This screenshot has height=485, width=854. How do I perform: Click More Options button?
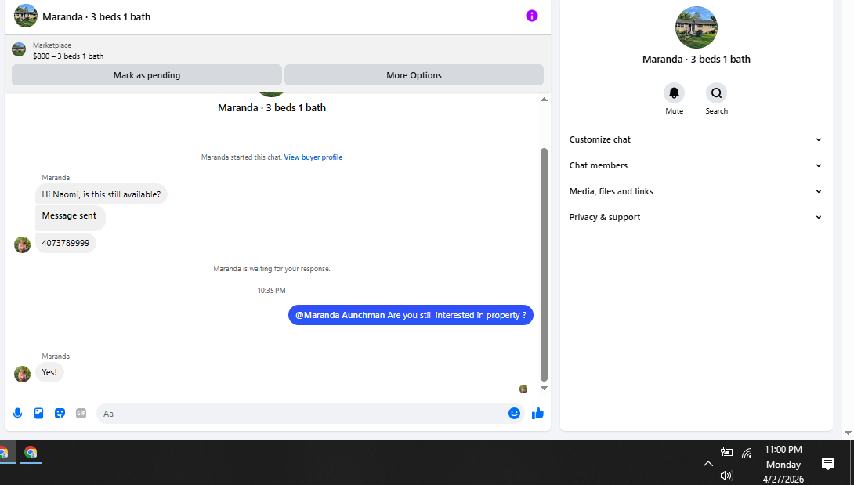414,75
